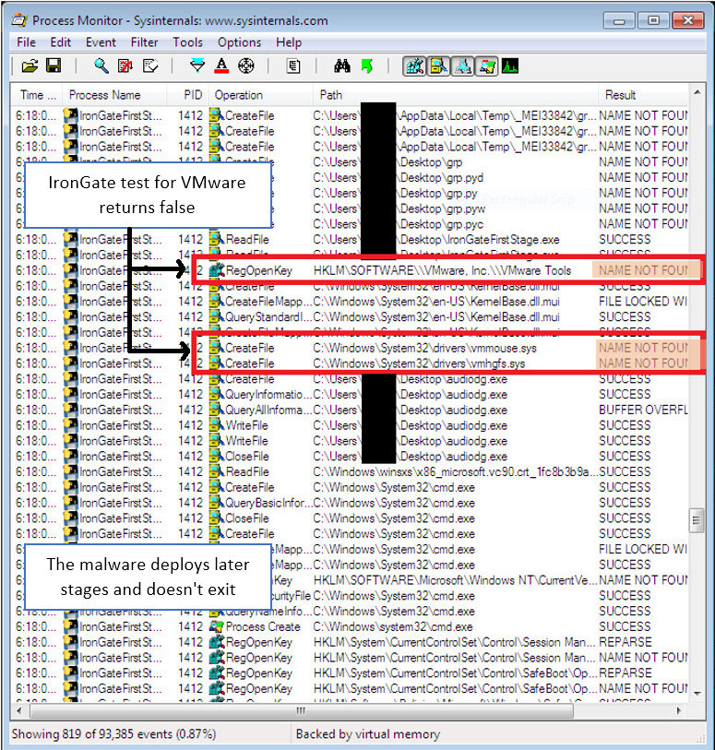Clear the display with the Clear icon
Image resolution: width=715 pixels, height=750 pixels.
150,66
